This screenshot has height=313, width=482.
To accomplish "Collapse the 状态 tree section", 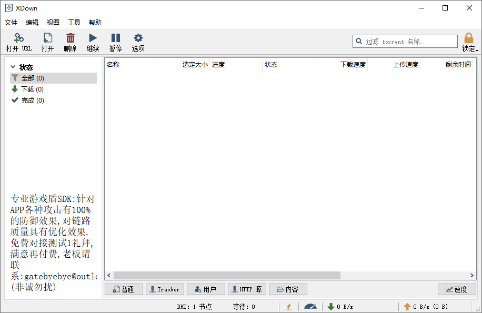I will coord(13,67).
